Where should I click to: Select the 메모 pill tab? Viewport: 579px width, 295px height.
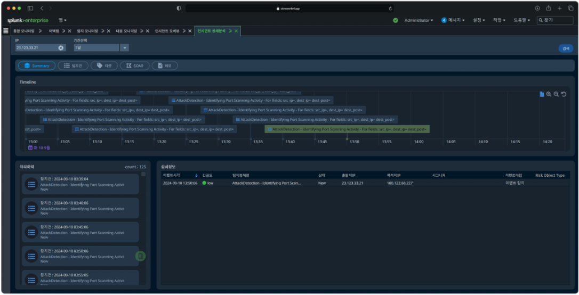point(165,65)
